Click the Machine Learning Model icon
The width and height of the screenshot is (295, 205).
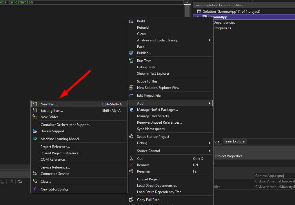click(x=35, y=139)
